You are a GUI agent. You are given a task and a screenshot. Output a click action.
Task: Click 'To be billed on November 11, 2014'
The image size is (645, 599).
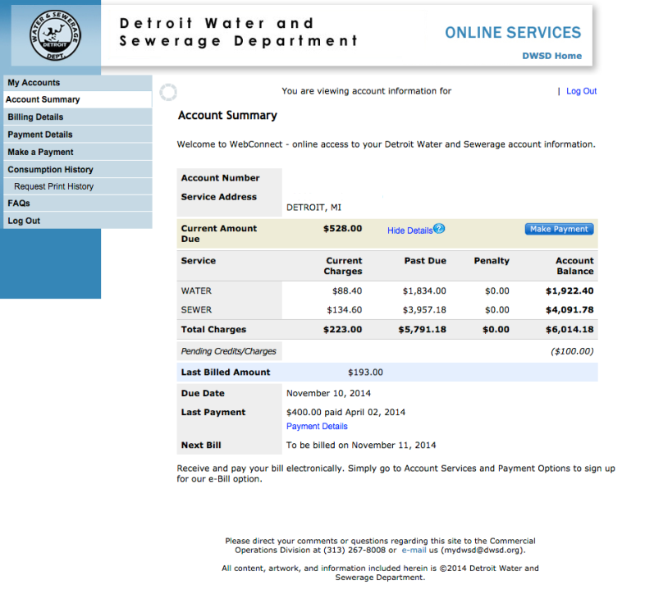coord(361,445)
